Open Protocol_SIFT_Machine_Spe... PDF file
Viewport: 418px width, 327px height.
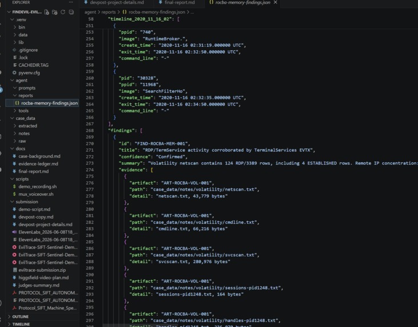coord(47,308)
